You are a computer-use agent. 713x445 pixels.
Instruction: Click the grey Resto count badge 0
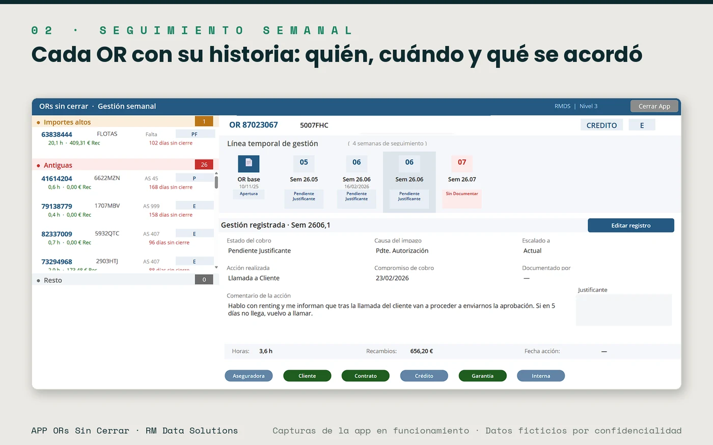pos(204,279)
